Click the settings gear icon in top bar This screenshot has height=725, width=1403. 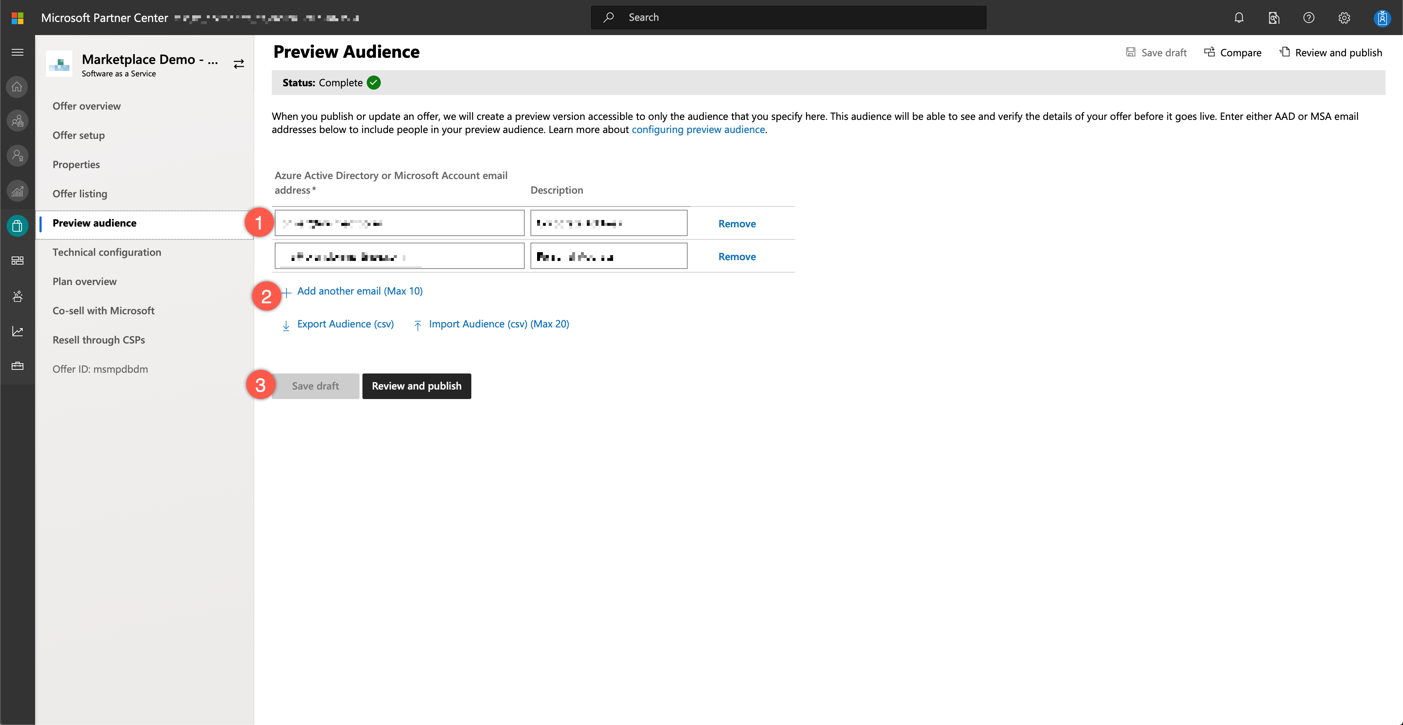pyautogui.click(x=1344, y=17)
